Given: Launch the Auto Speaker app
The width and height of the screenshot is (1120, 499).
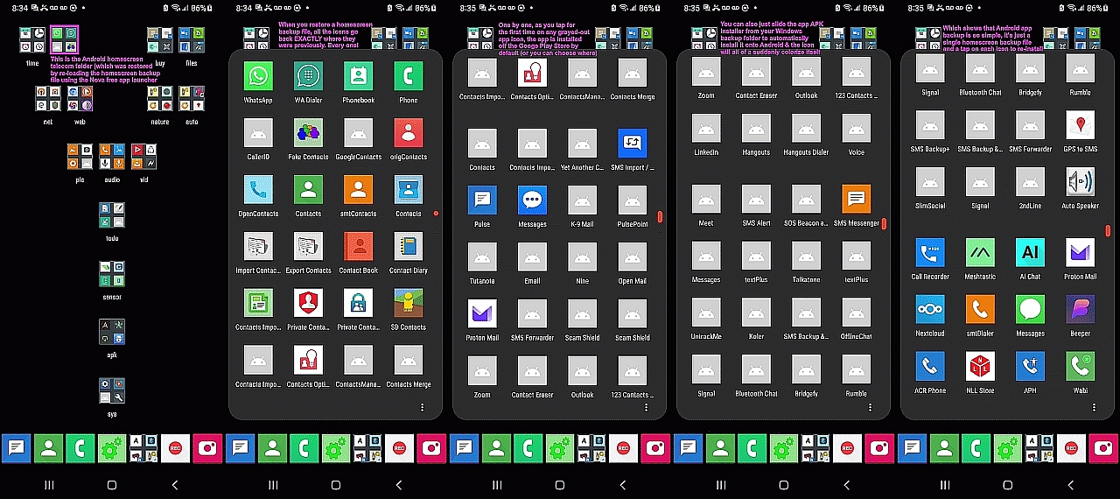Looking at the screenshot, I should pyautogui.click(x=1081, y=182).
